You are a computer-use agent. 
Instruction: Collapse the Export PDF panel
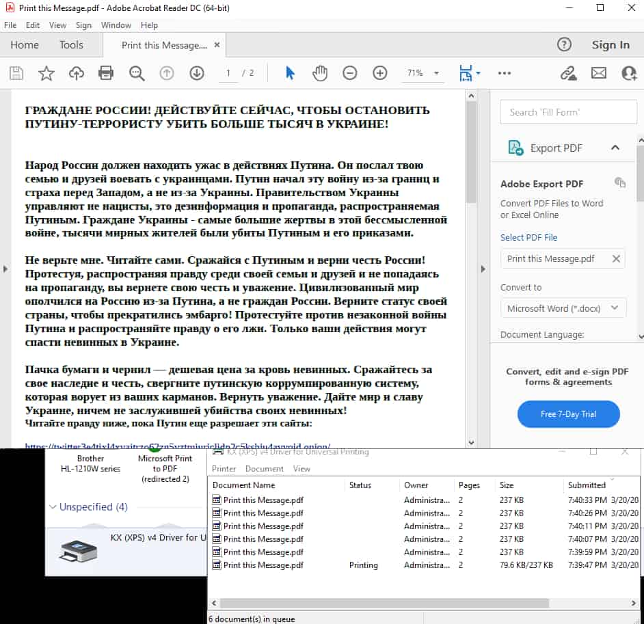(x=615, y=148)
